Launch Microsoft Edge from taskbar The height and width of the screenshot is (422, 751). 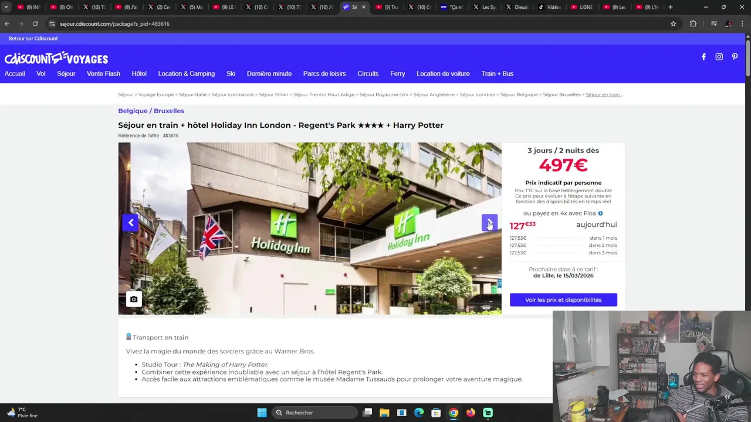click(419, 413)
